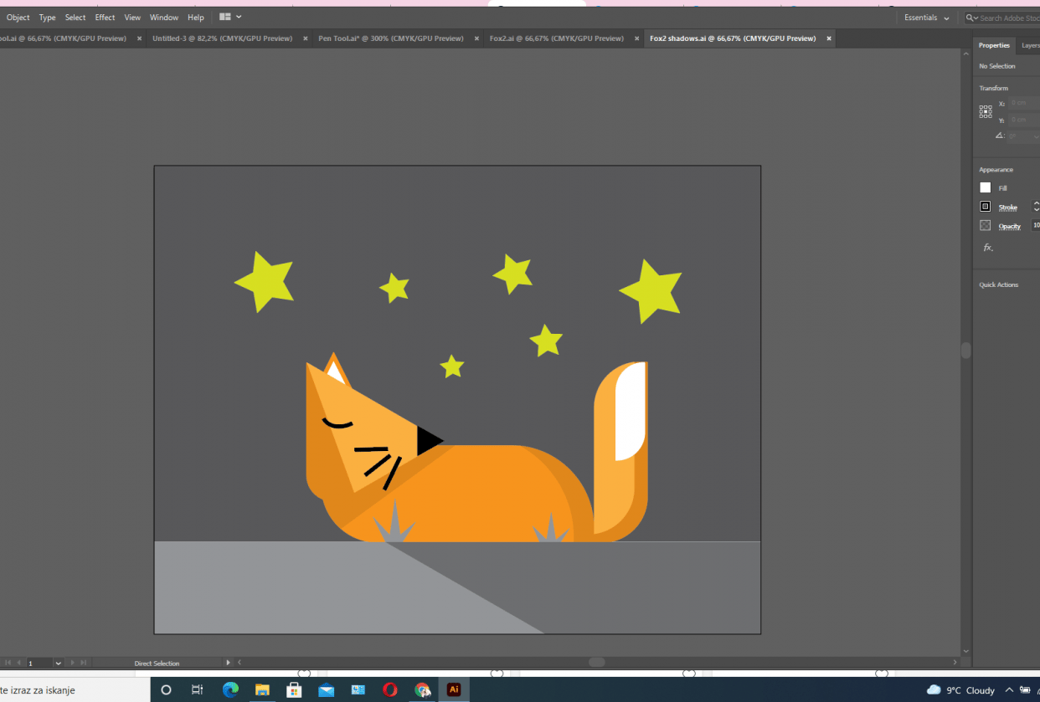1040x702 pixels.
Task: Expand the rotation angle dropdown in Transform
Action: point(1036,136)
